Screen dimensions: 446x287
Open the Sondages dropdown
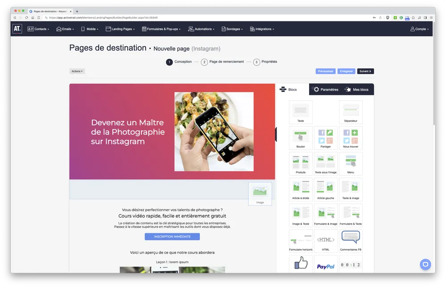[232, 29]
